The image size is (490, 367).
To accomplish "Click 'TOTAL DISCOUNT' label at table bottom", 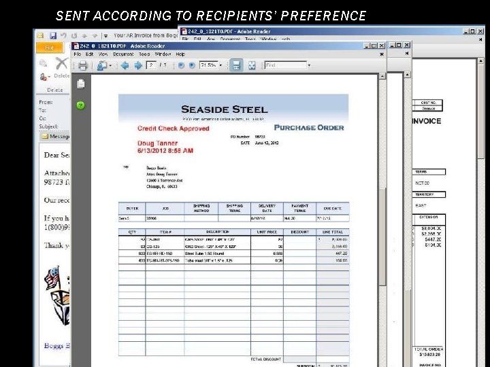I will (266, 360).
